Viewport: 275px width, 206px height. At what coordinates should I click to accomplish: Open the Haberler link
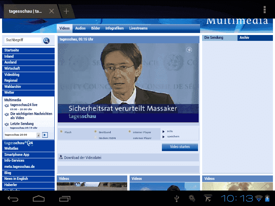[x=28, y=185]
